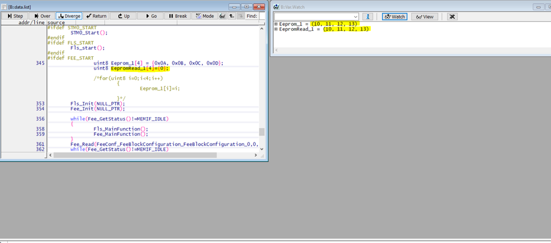Click the horizontal scrollbar thumb in data.list
The height and width of the screenshot is (243, 551).
click(135, 155)
